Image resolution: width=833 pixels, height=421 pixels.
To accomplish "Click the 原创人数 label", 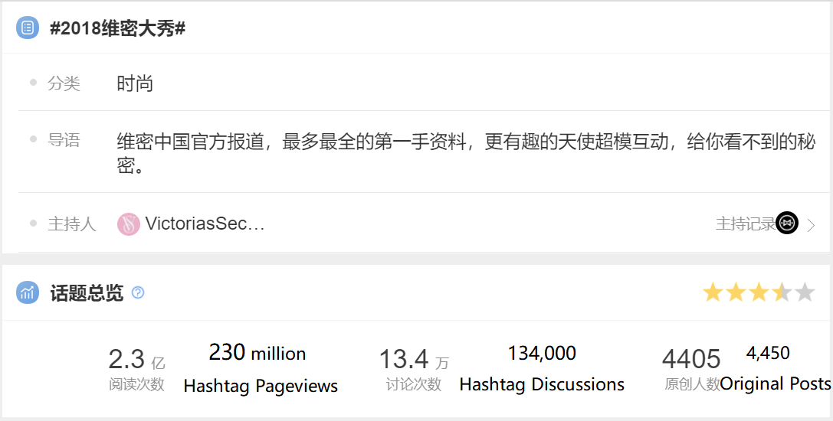I will 692,383.
